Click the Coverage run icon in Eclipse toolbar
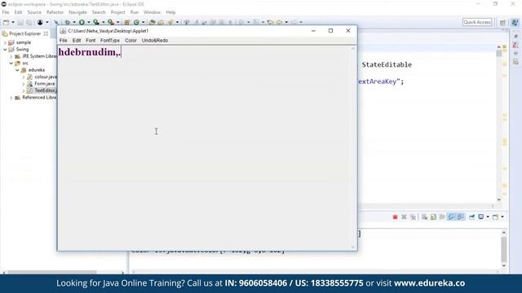 tap(96, 22)
